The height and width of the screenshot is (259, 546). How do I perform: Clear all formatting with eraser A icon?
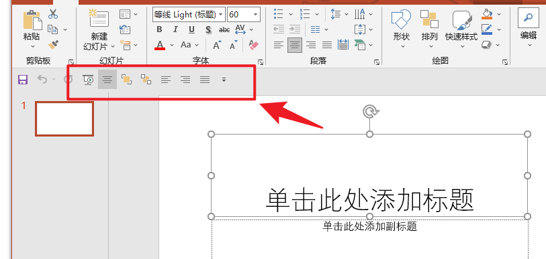pos(254,45)
